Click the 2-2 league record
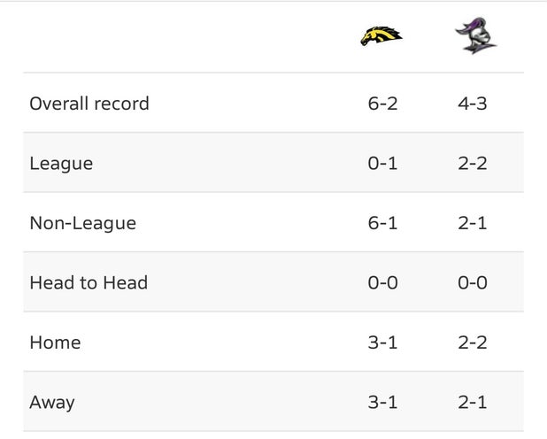547x439 pixels. click(x=473, y=164)
